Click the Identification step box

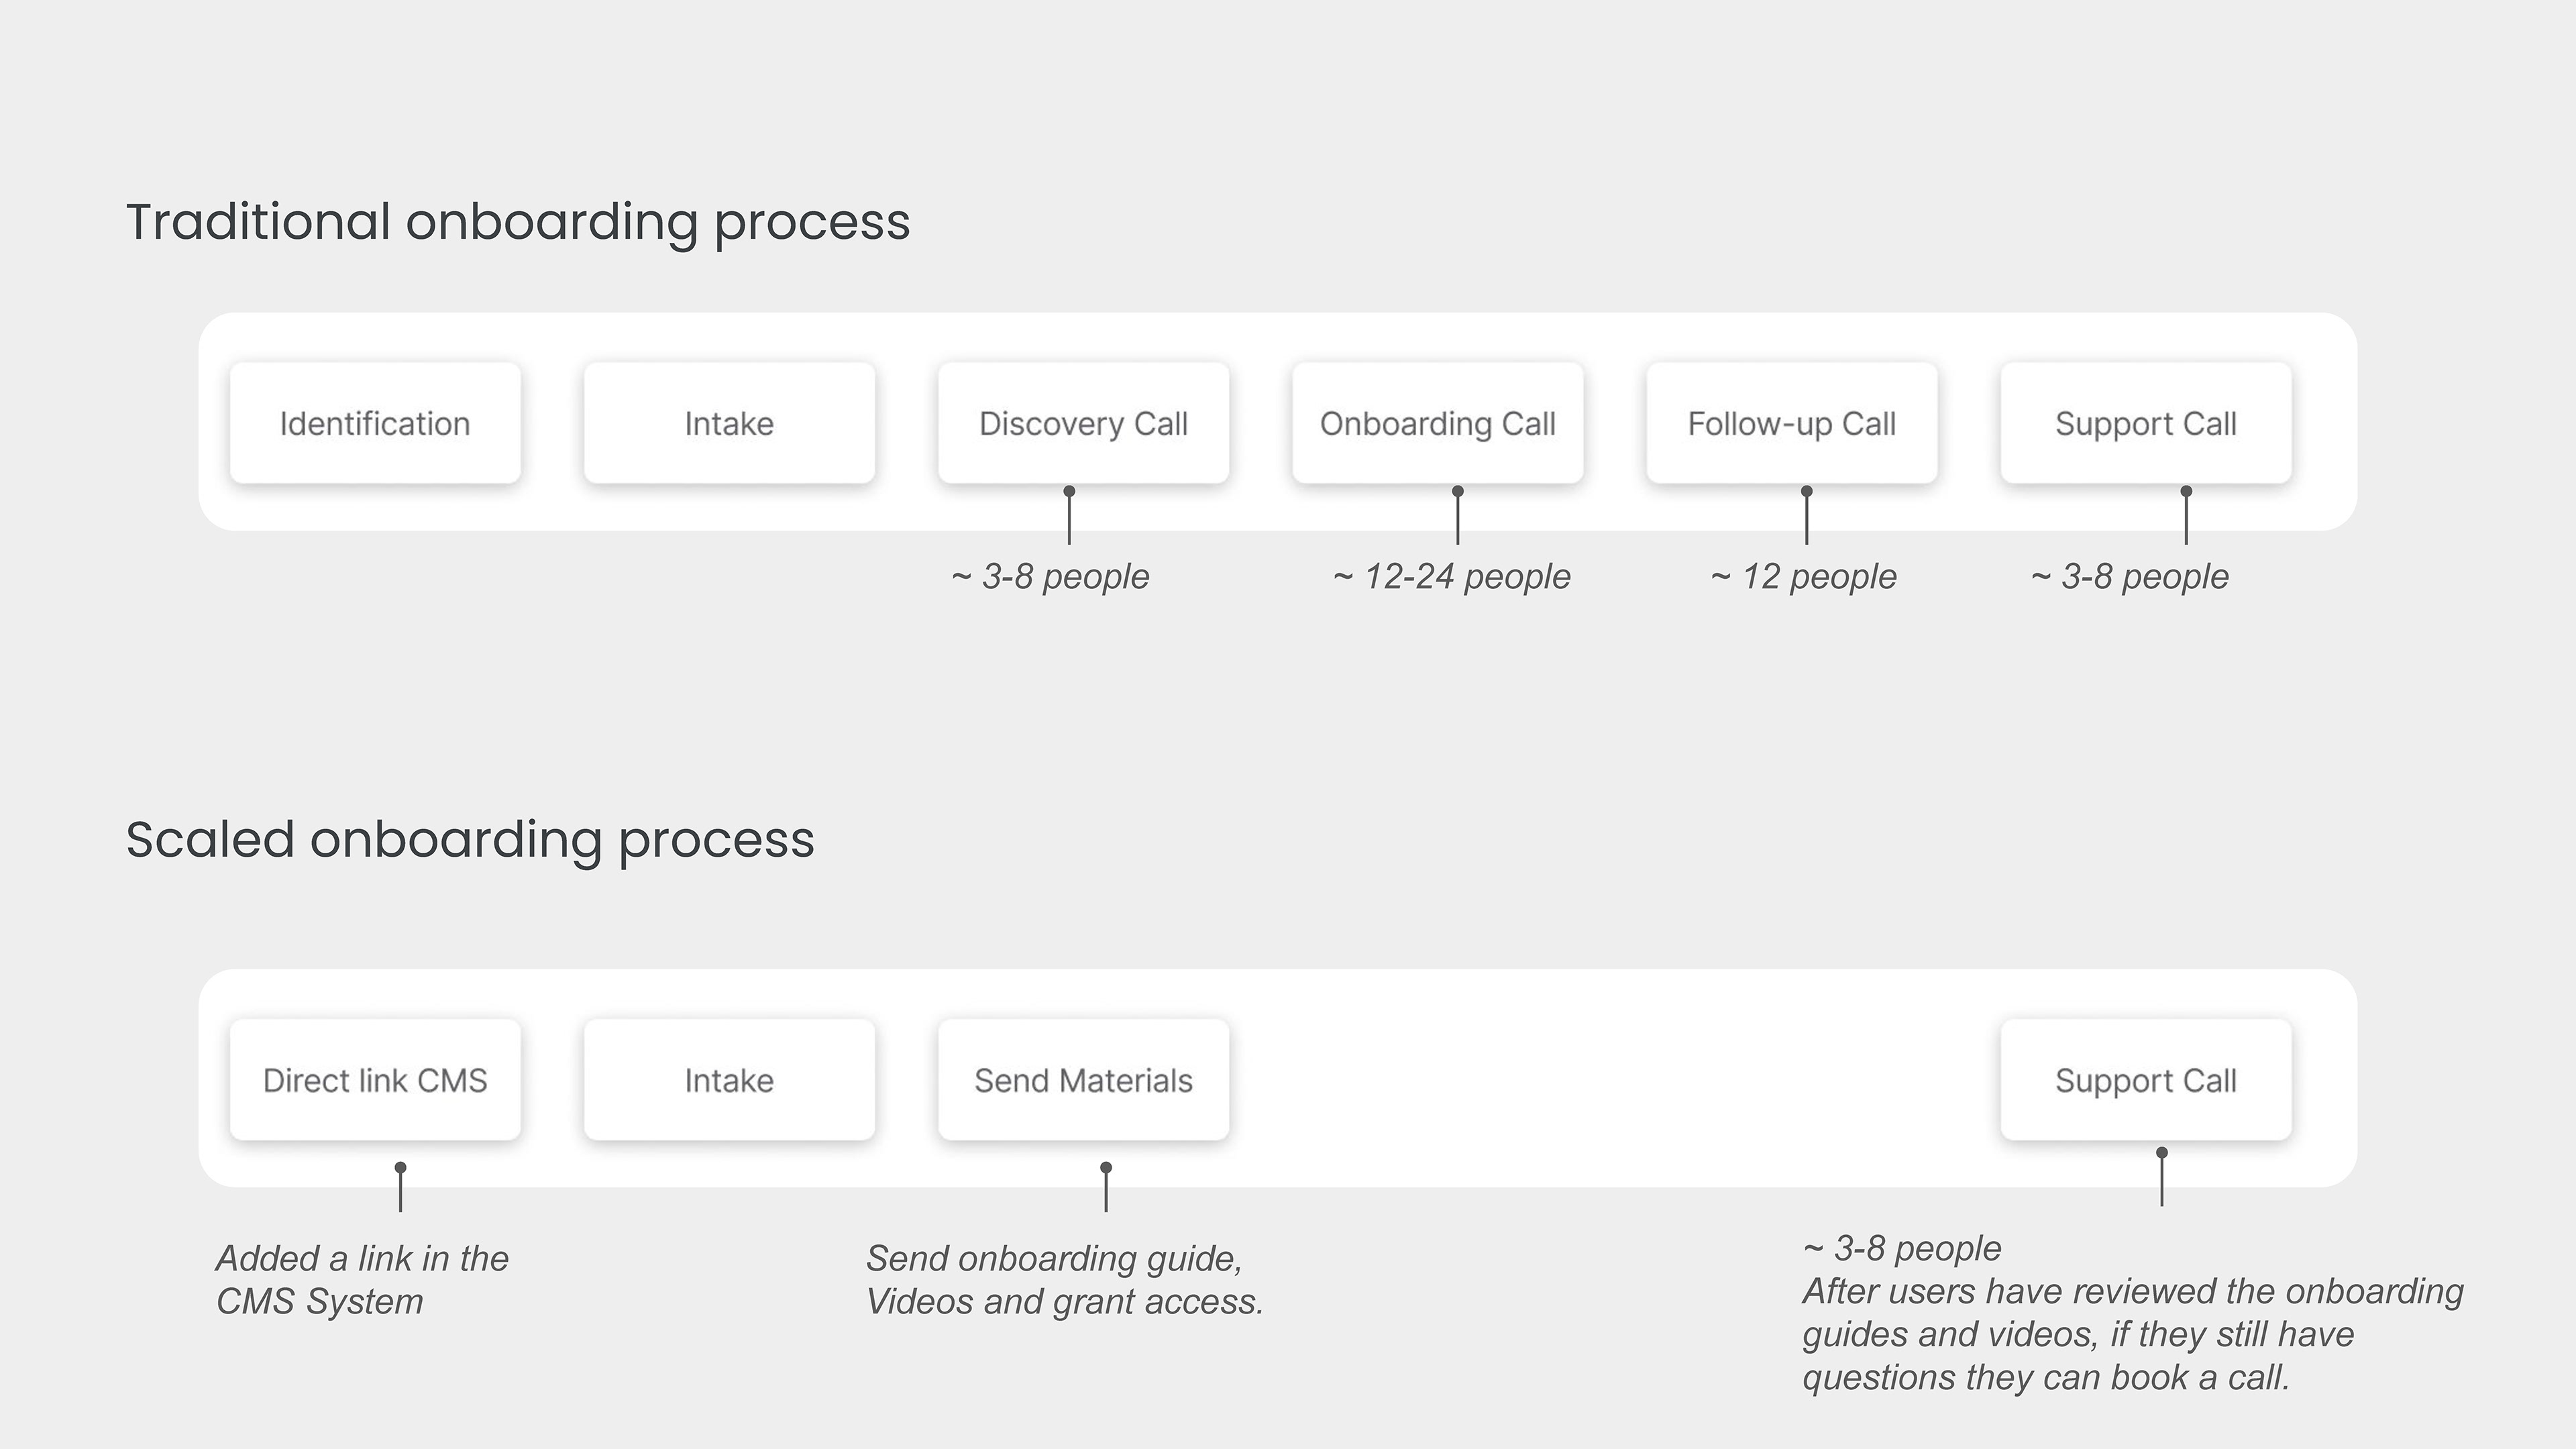[375, 424]
